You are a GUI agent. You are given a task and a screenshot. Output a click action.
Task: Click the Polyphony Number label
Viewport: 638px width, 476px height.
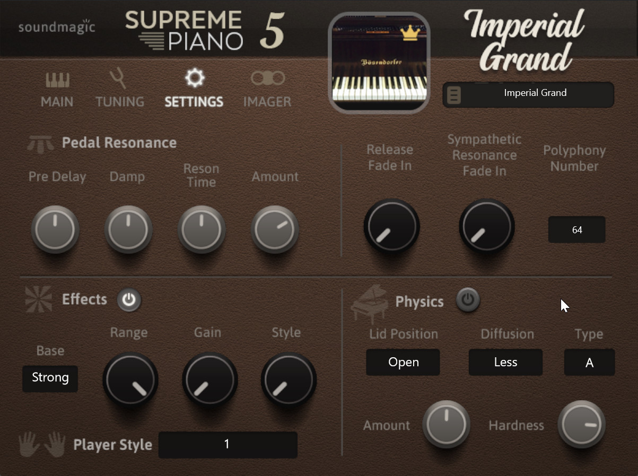pyautogui.click(x=574, y=158)
